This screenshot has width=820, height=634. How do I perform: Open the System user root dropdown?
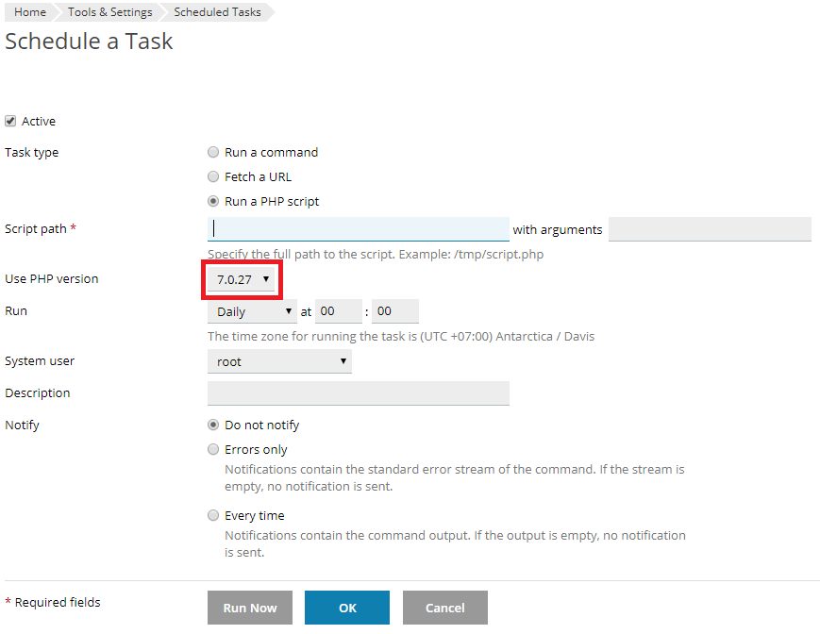click(x=279, y=361)
